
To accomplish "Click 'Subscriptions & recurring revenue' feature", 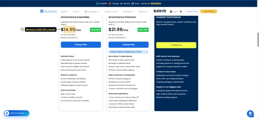I will [x=75, y=60].
